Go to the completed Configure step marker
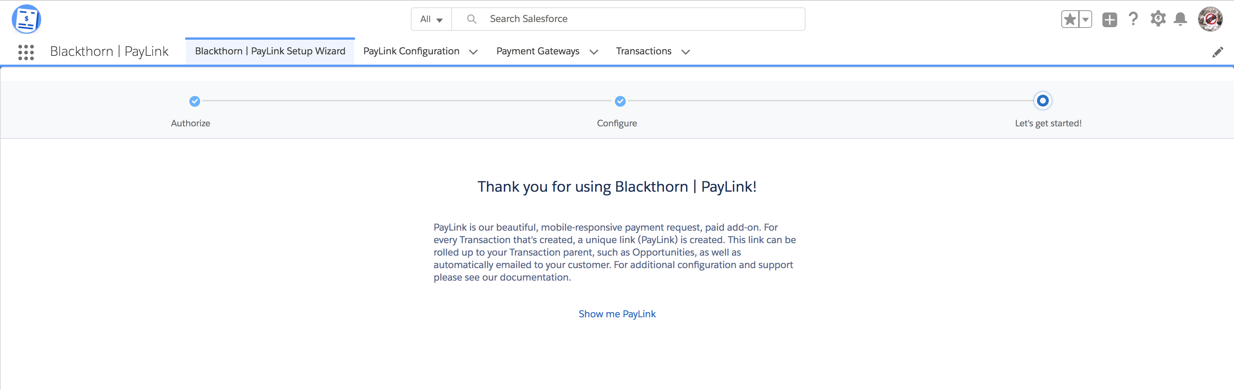Screen dimensions: 1234x390 [620, 101]
